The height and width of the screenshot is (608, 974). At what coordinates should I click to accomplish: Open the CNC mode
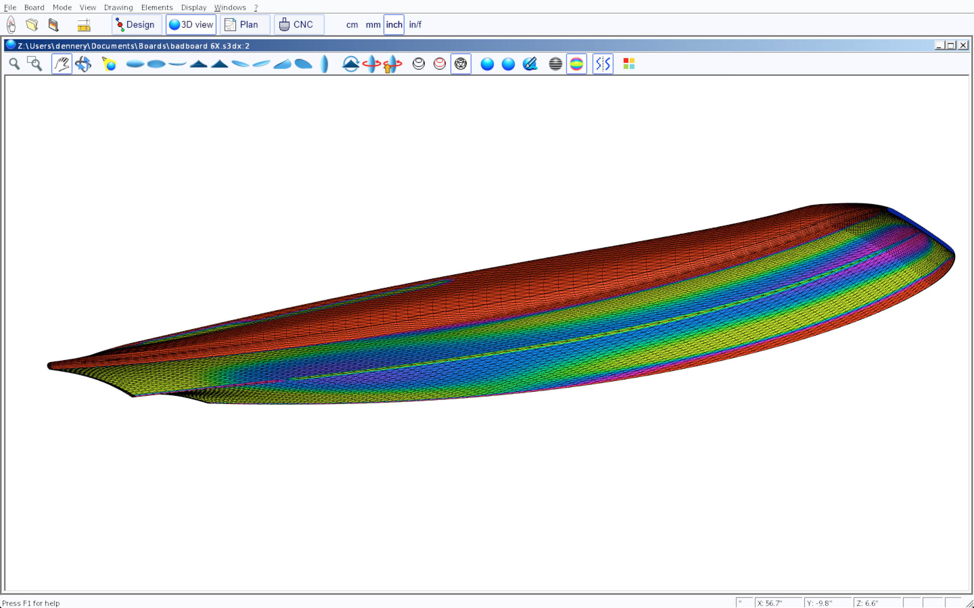(x=299, y=25)
